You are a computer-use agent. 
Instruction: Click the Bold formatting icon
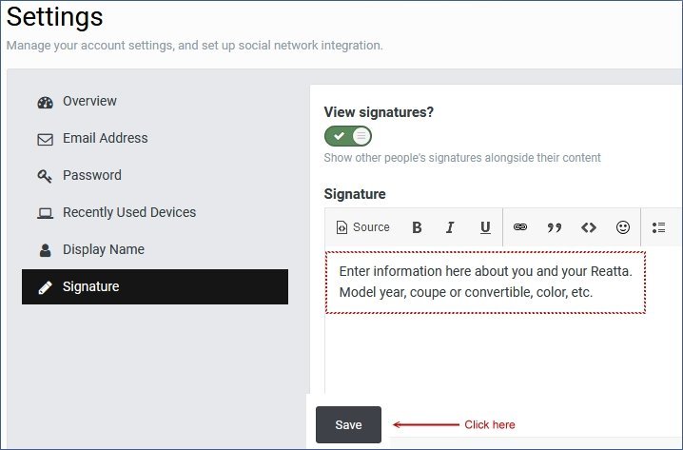coord(417,227)
